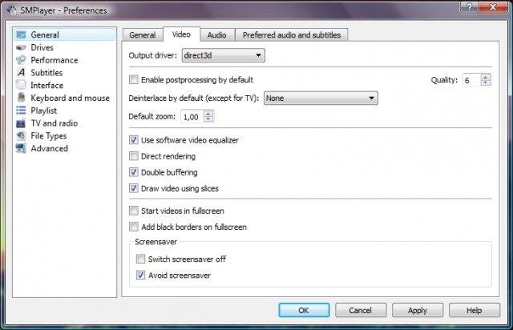Click the File Types icon

click(x=21, y=135)
